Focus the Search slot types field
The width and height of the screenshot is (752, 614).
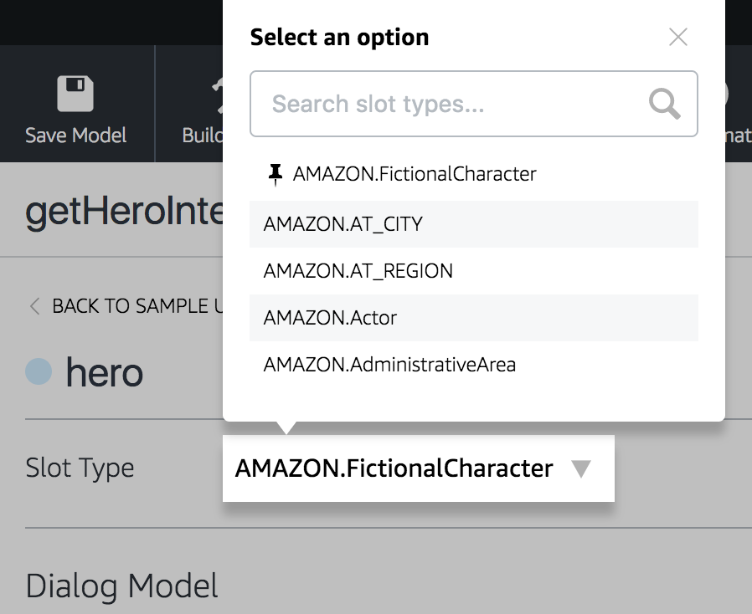452,104
